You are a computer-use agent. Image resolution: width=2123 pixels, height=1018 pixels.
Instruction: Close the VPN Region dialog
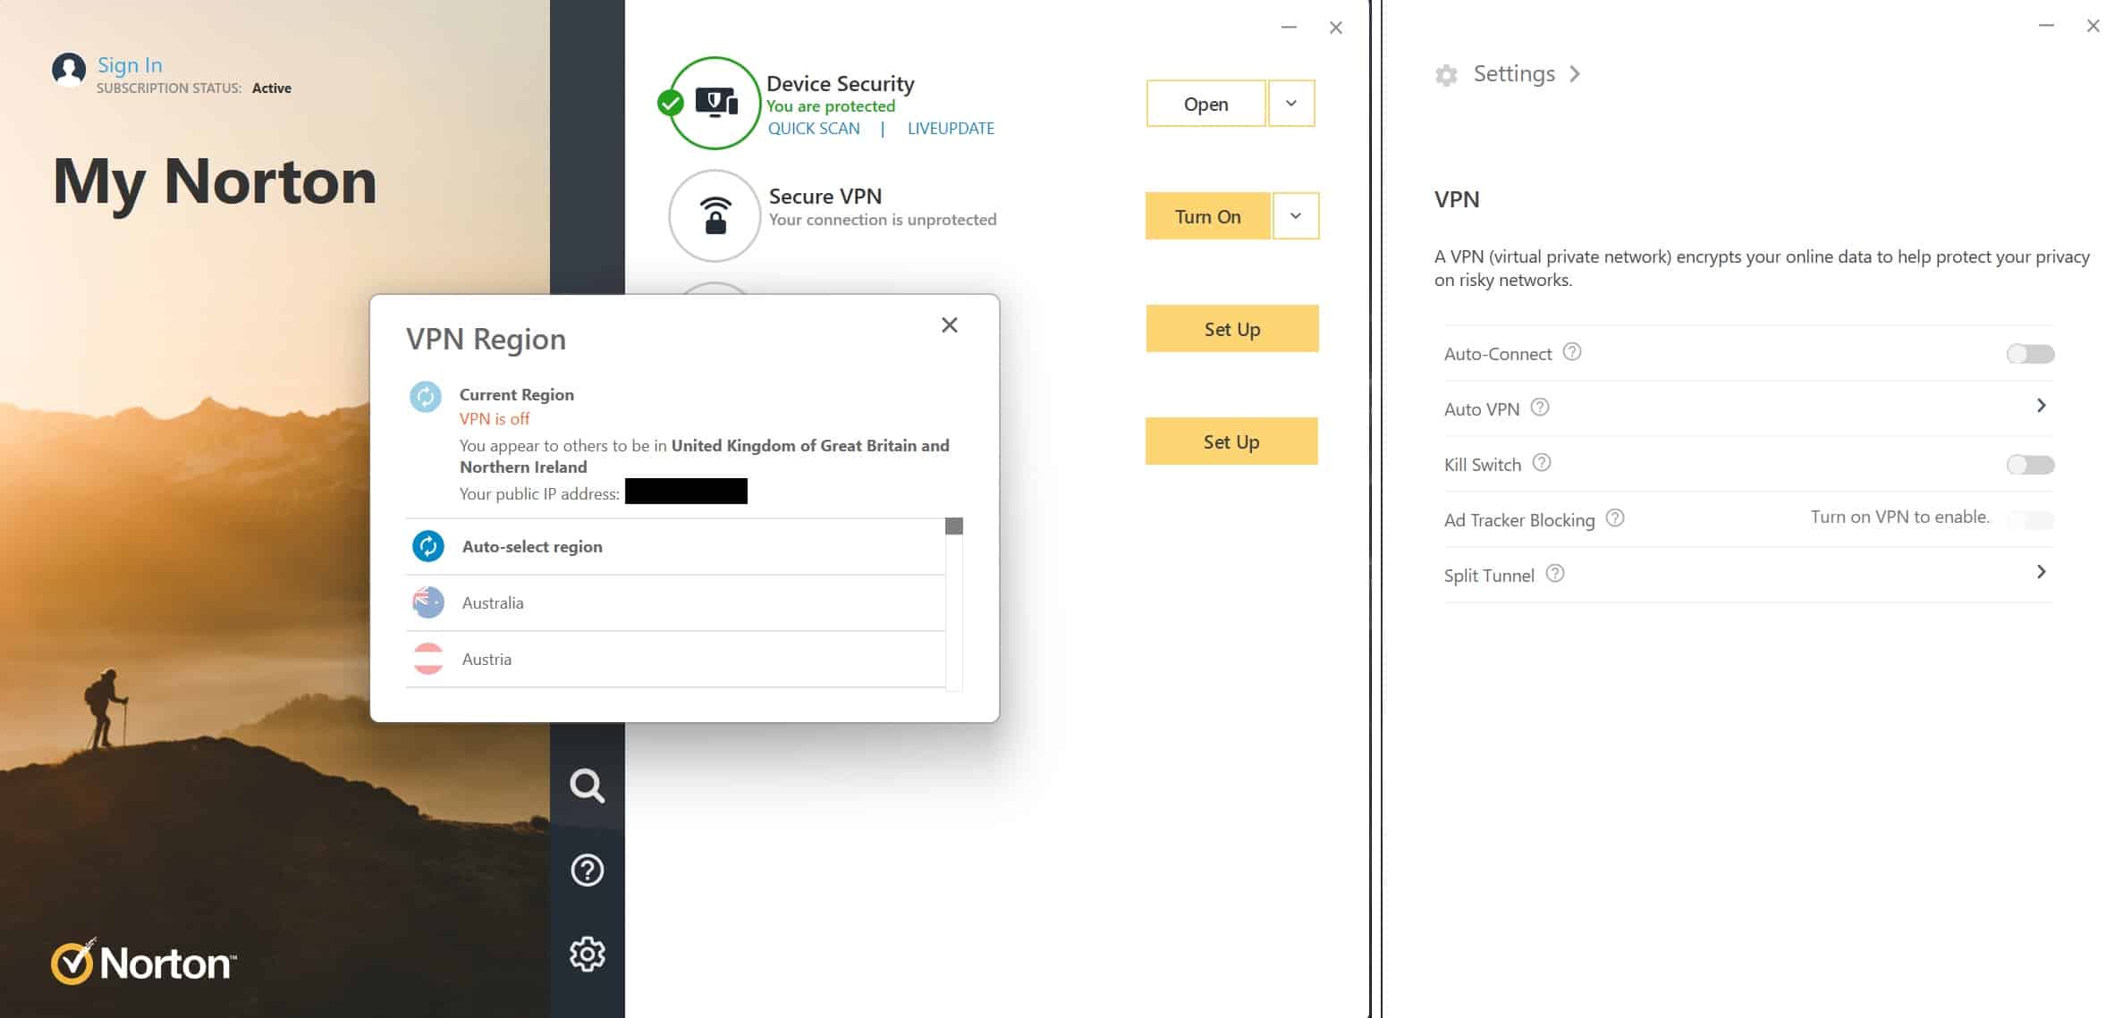(x=950, y=325)
